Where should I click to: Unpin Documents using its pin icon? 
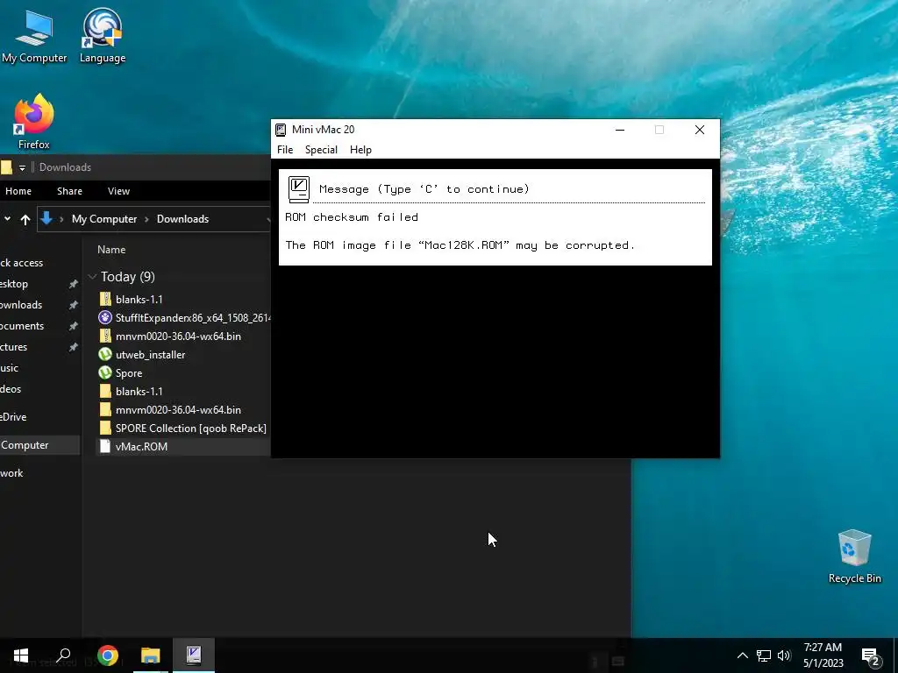[x=73, y=326]
